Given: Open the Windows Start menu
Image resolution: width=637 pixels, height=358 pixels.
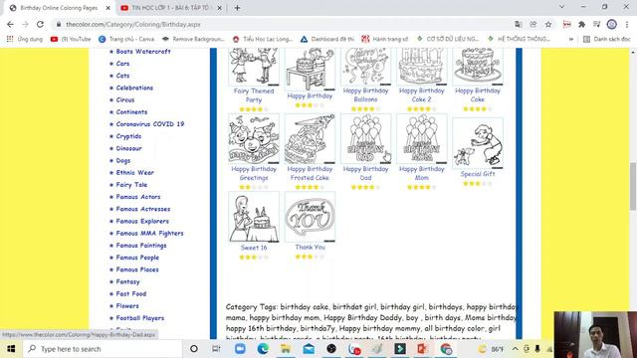Looking at the screenshot, I should tap(11, 349).
